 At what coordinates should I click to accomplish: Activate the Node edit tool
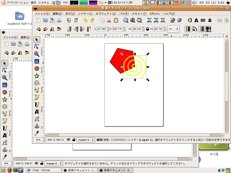37,47
